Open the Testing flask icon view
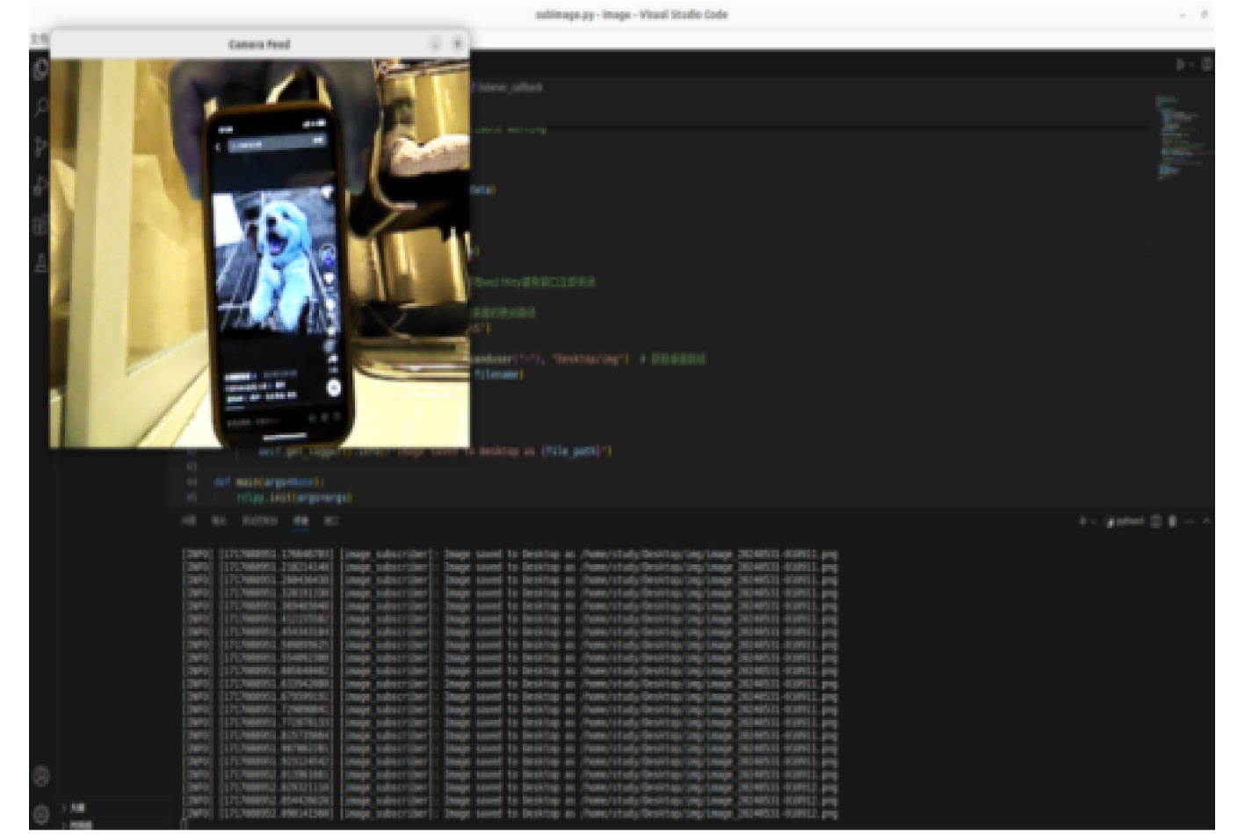 [40, 263]
